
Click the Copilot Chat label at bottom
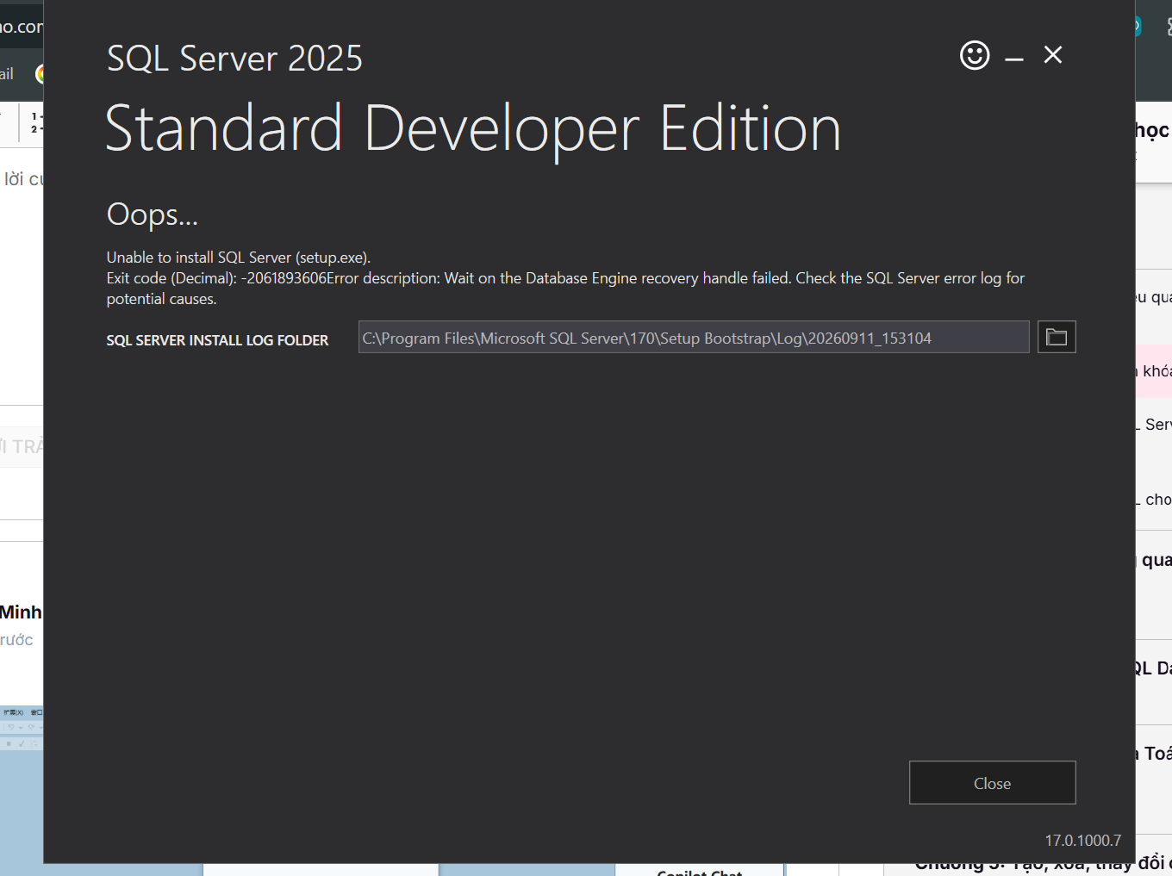[x=700, y=872]
